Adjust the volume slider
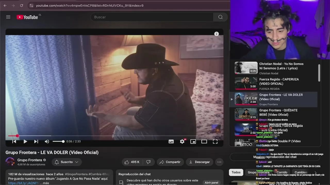Viewport: 330px width, 185px height. pos(59,141)
